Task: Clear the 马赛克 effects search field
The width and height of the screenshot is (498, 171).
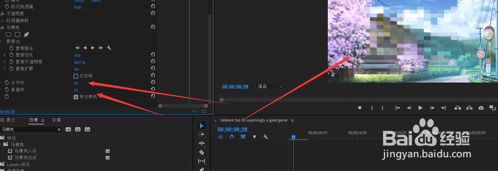Action: click(x=59, y=130)
